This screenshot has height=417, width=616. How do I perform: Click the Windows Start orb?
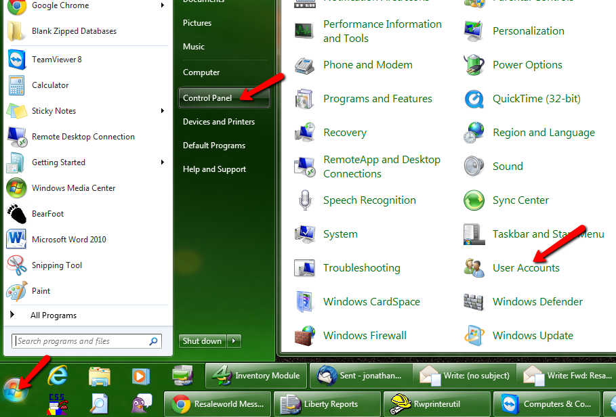coord(16,391)
